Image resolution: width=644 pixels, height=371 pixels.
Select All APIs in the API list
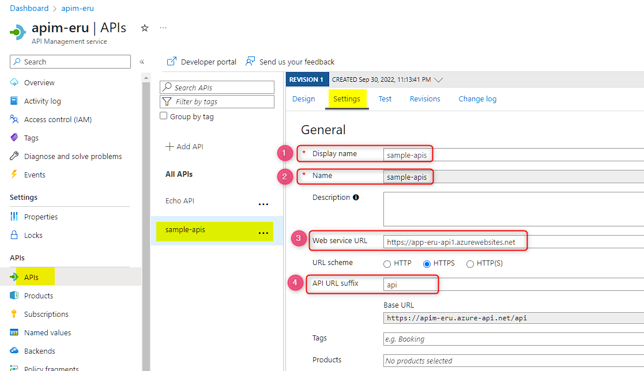[179, 174]
